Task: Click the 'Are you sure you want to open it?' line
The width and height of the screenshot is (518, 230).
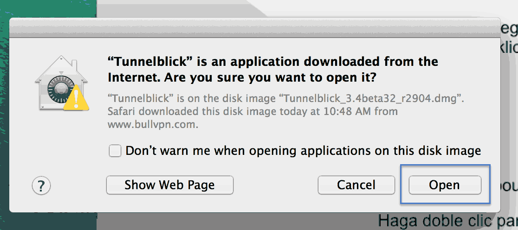Action: (270, 78)
